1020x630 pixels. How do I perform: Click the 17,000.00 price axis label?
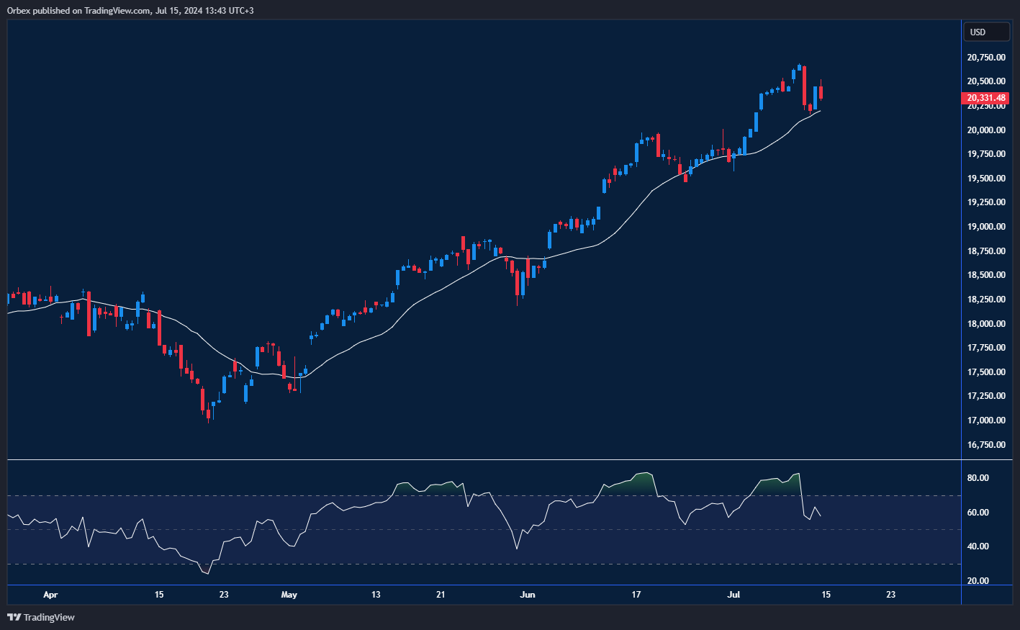click(x=985, y=420)
